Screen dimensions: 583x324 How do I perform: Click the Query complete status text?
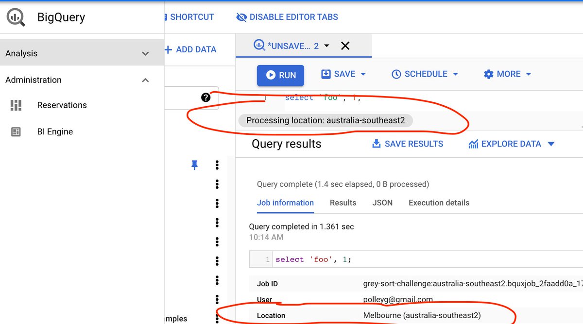pos(343,184)
